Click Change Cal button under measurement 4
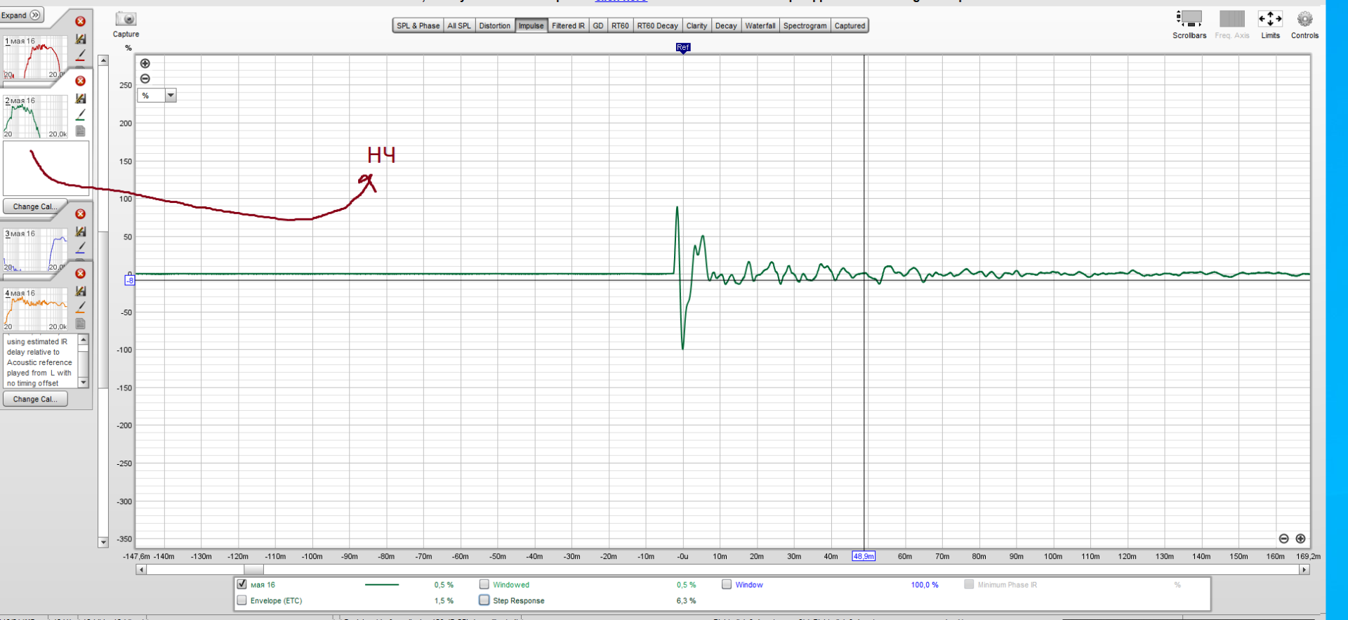The image size is (1348, 620). point(35,399)
